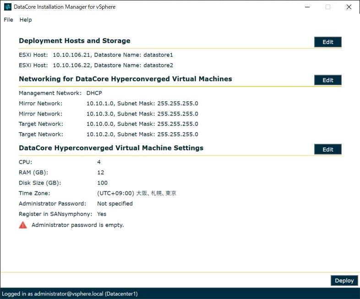Click 'Administrator password is empty.' warning text
The image size is (360, 299).
[77, 225]
